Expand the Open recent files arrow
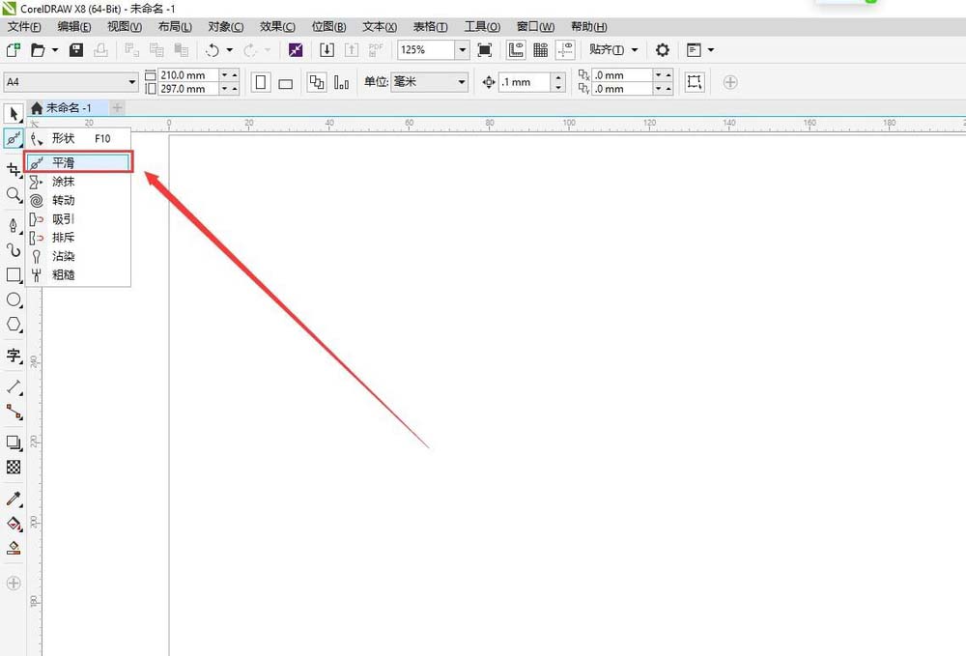Viewport: 966px width, 656px height. [55, 50]
